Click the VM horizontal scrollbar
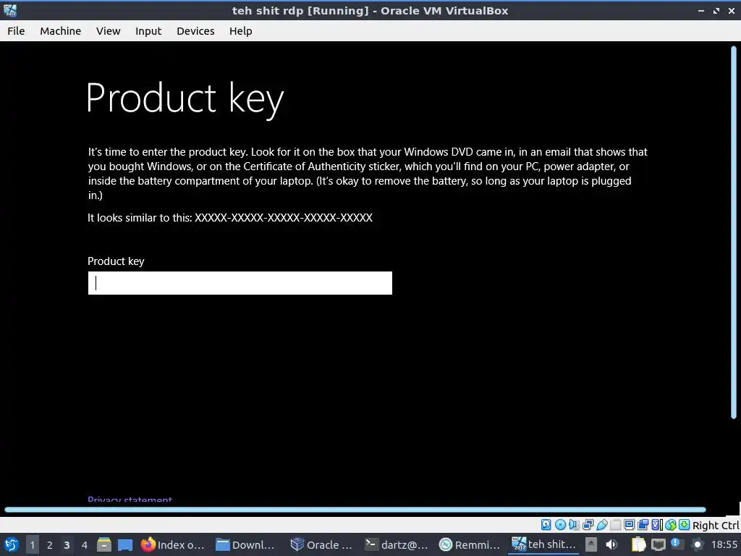Screen dimensions: 741x556 [355, 510]
